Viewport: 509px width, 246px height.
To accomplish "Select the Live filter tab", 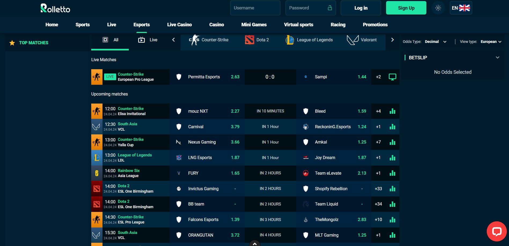I will (148, 40).
